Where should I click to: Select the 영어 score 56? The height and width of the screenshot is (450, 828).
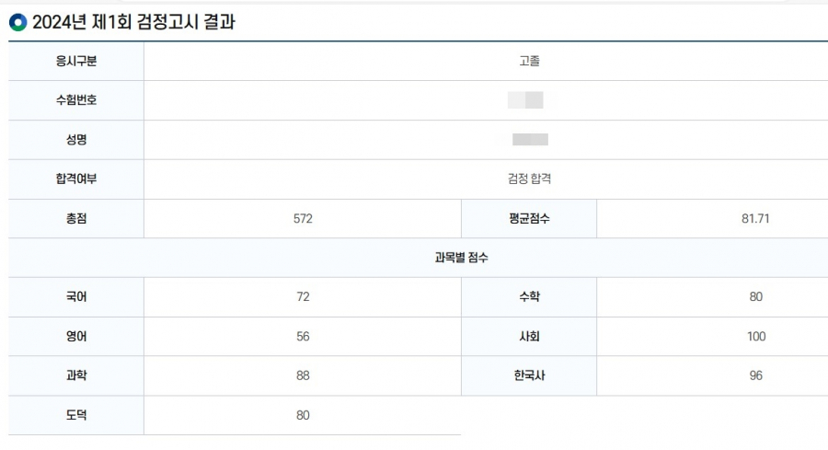coord(303,336)
